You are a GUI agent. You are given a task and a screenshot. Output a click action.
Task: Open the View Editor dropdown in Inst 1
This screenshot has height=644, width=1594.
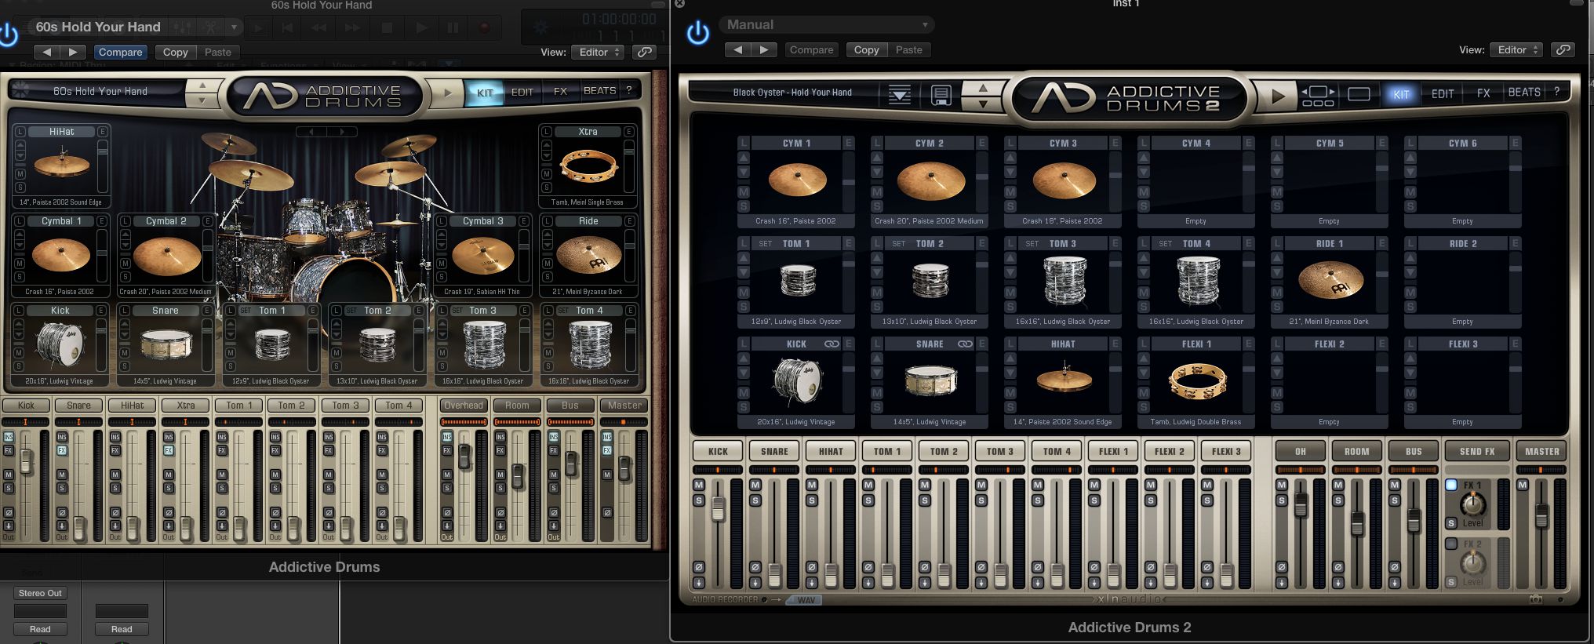click(x=1518, y=49)
